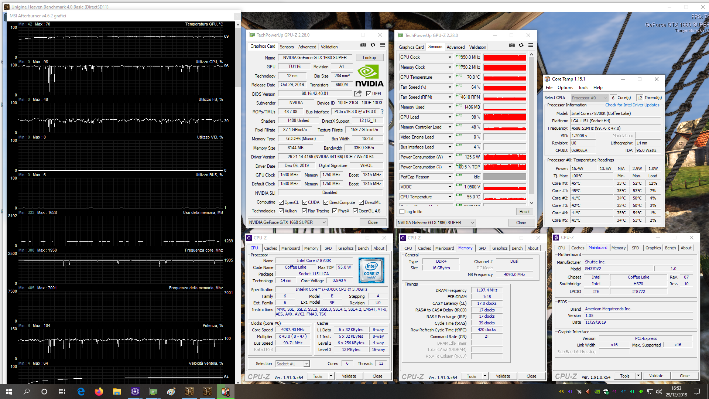This screenshot has width=709, height=399.
Task: Open hamburger menu in GPU-Z Graphics Card window
Action: [383, 45]
